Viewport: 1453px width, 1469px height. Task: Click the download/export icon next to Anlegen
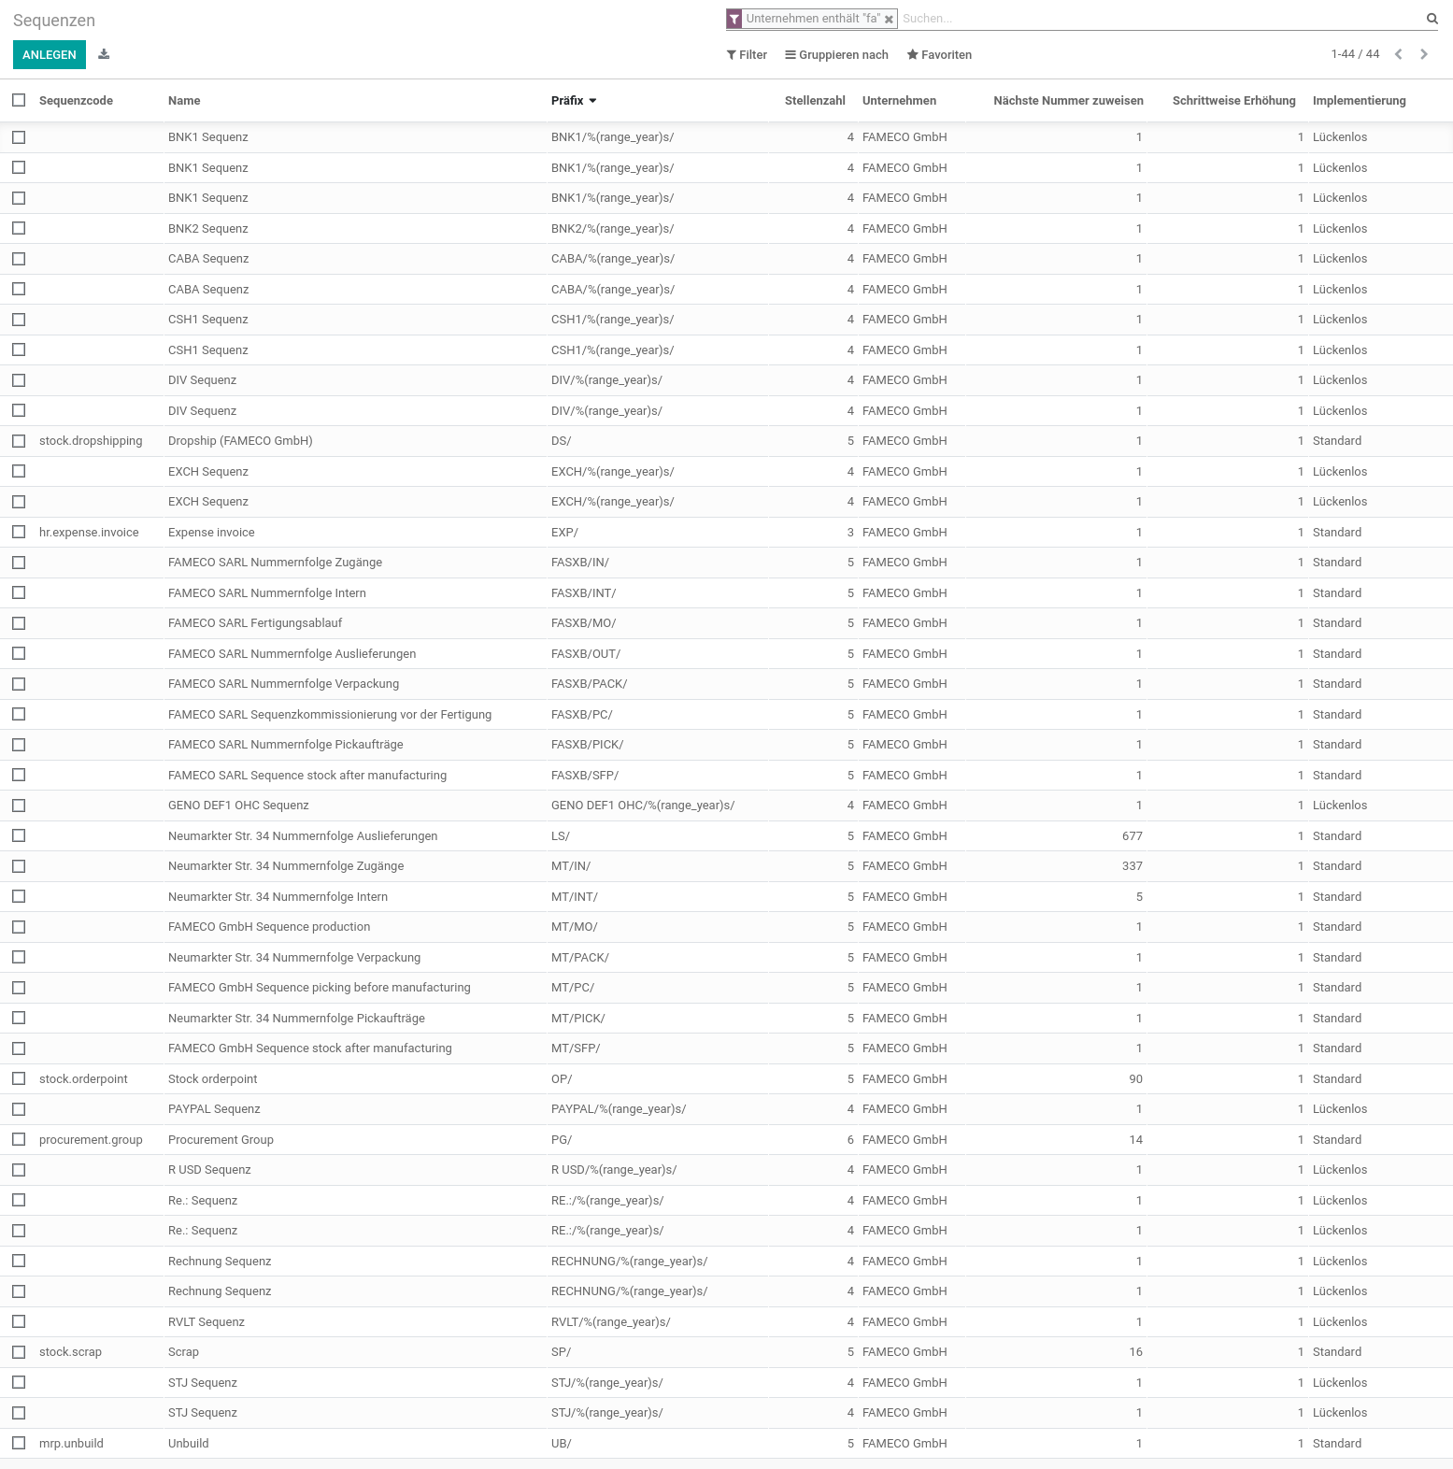click(104, 54)
